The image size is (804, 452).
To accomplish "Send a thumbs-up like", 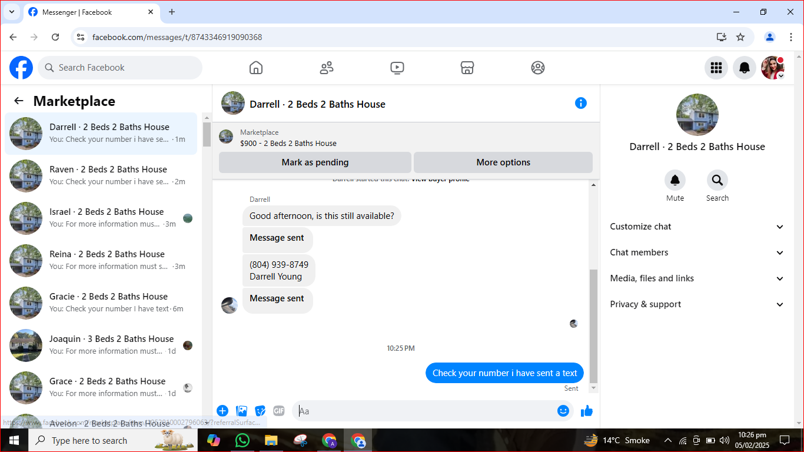I will click(587, 411).
